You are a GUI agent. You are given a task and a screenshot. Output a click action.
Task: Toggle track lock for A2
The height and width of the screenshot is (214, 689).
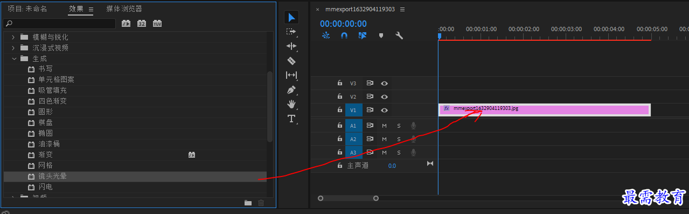(x=340, y=139)
